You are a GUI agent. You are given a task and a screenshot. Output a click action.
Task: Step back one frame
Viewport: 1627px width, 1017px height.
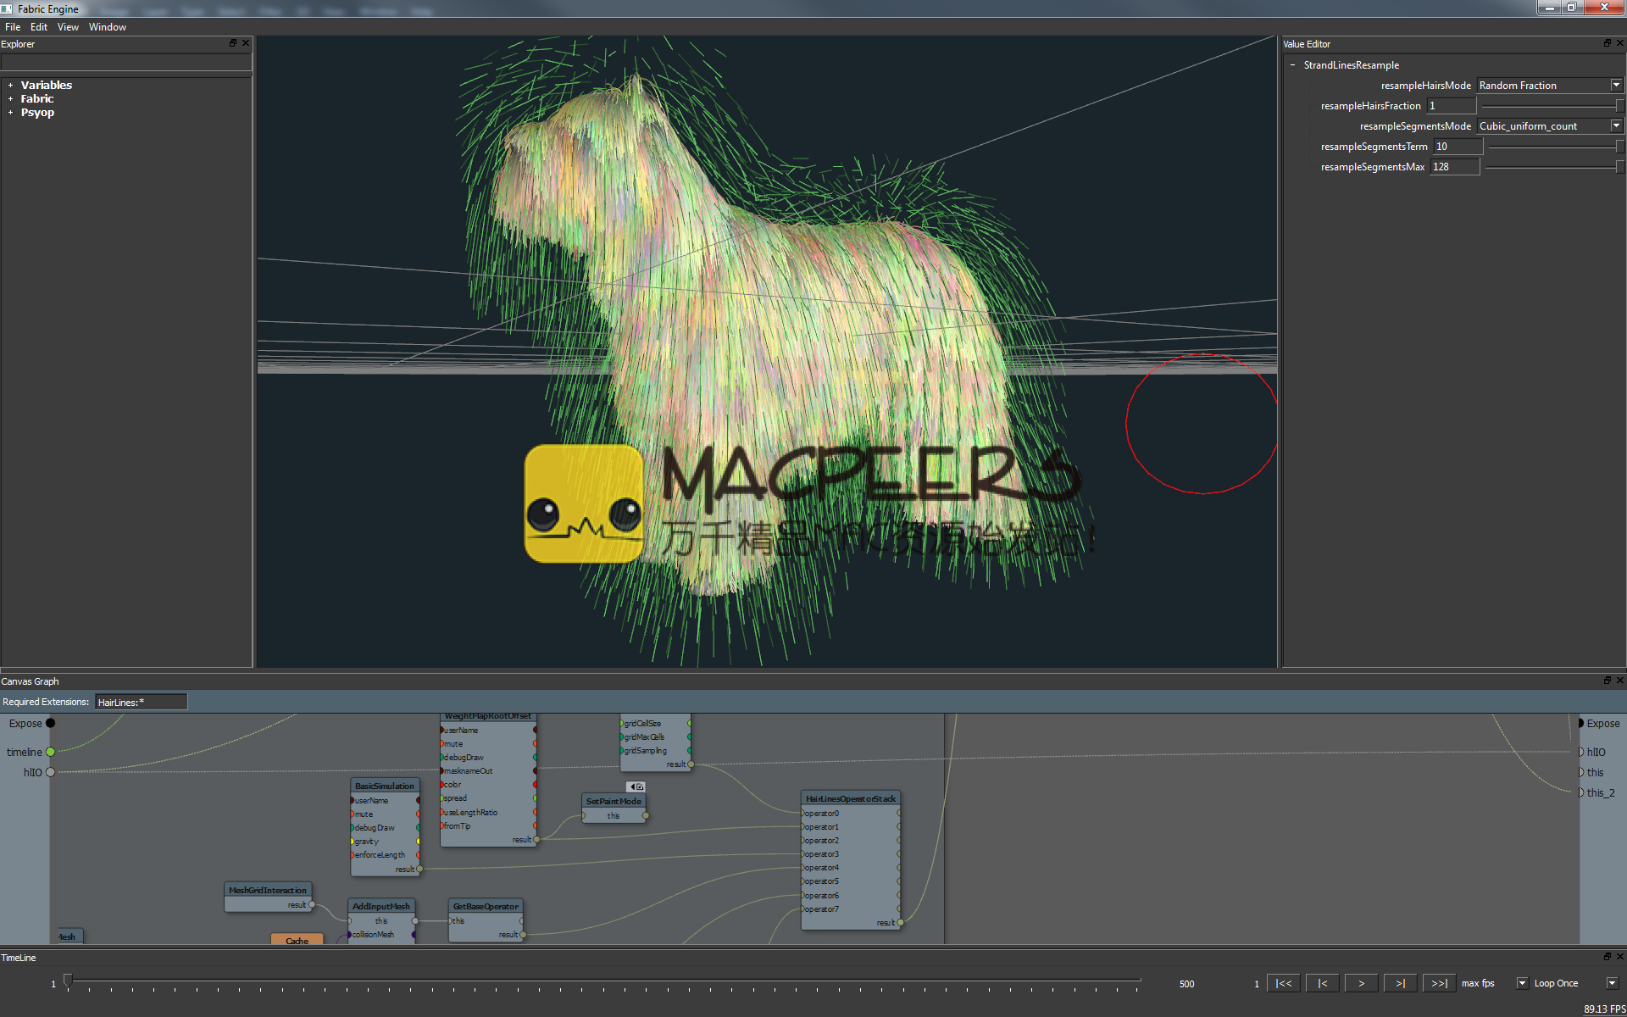point(1322,983)
